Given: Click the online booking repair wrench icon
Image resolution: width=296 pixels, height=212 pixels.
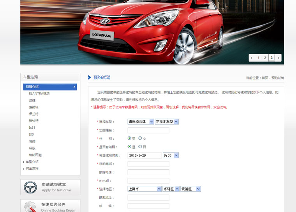Looking at the screenshot, I should coord(30,206).
